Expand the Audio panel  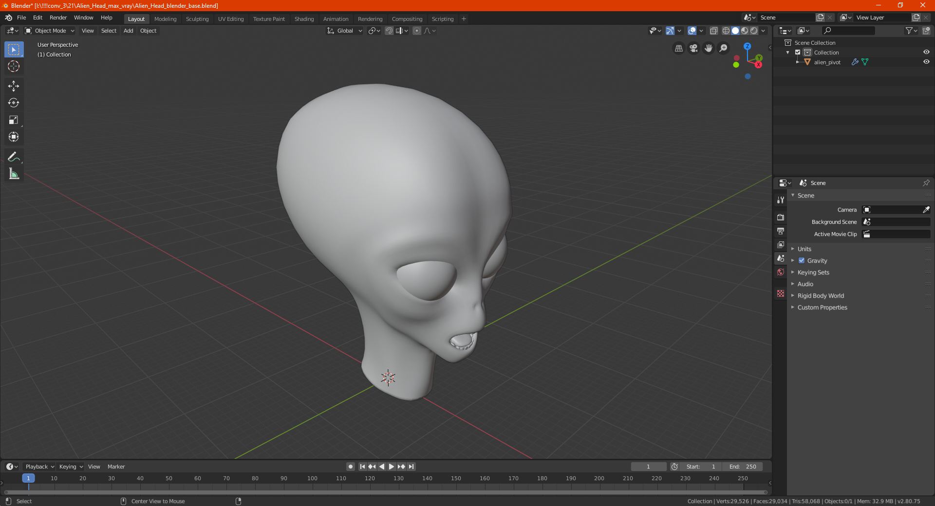(x=805, y=284)
